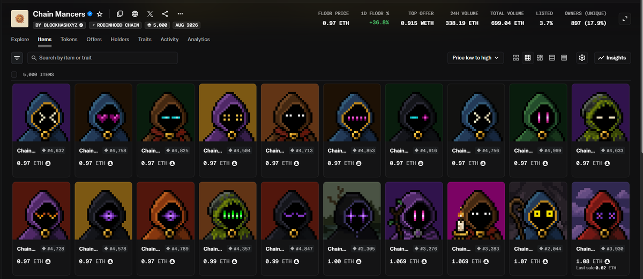Open the Price low to high sort dropdown
Image resolution: width=643 pixels, height=279 pixels.
[x=475, y=58]
